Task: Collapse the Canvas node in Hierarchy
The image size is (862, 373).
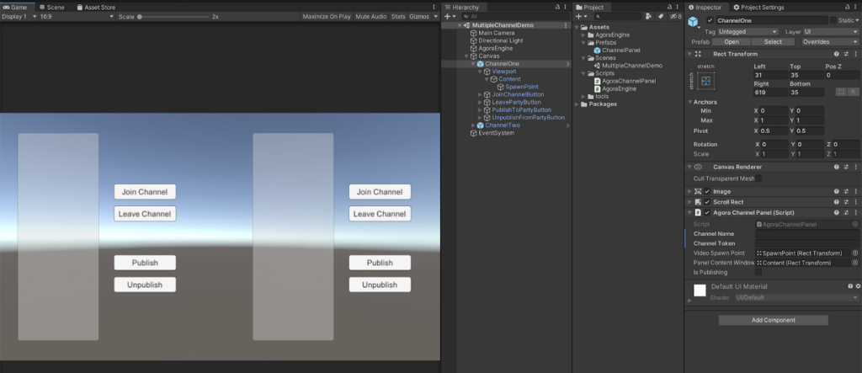Action: (466, 56)
